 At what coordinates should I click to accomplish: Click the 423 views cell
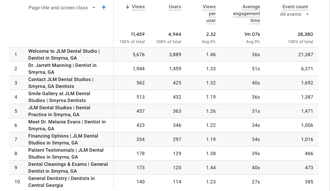[x=141, y=125]
